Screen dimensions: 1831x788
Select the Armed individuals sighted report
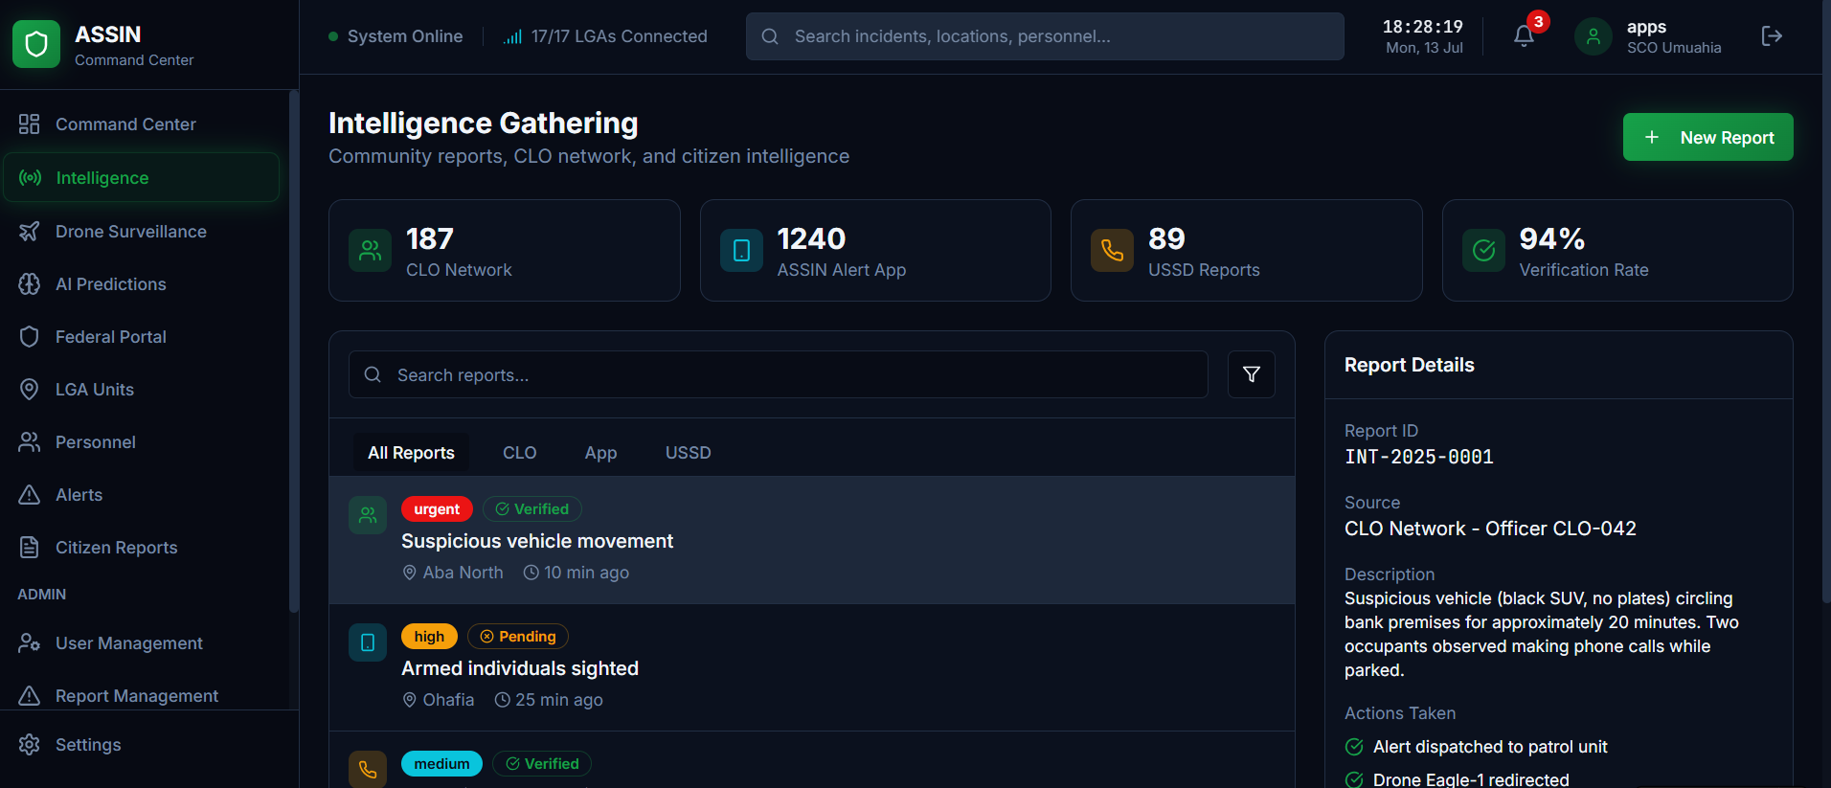812,667
